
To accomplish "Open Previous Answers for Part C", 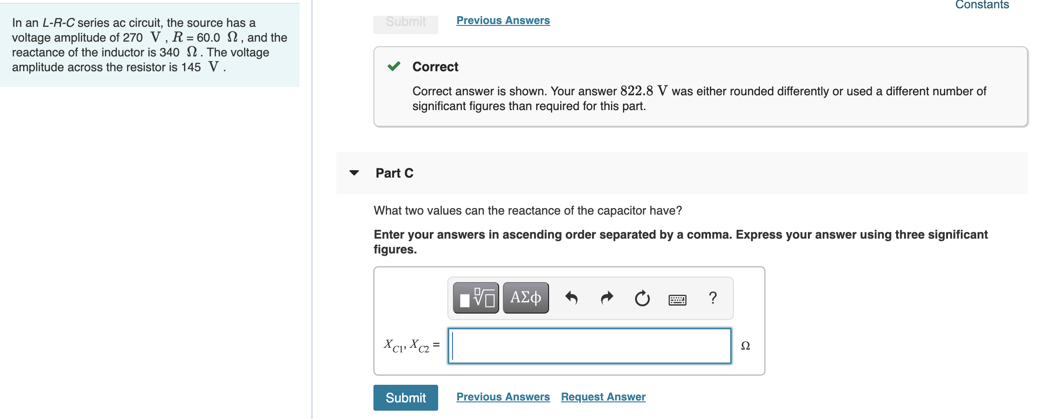I will pyautogui.click(x=502, y=396).
